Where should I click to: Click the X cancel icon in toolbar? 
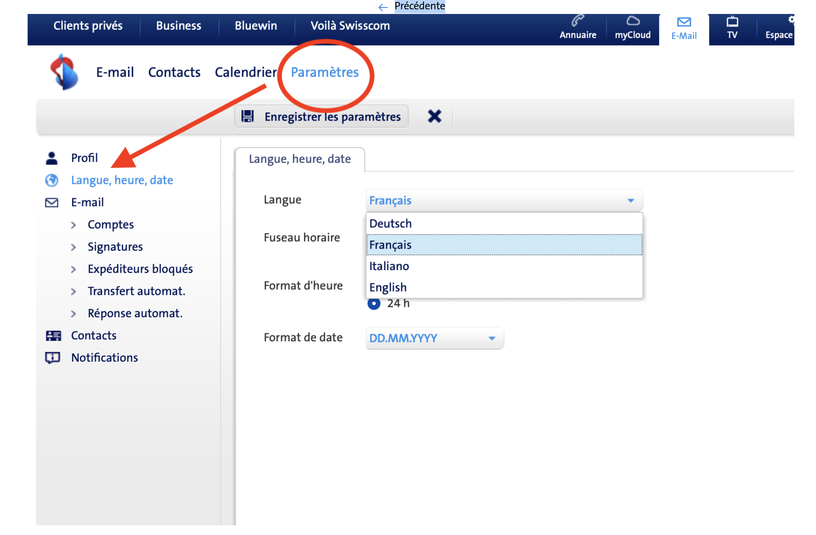(x=434, y=116)
